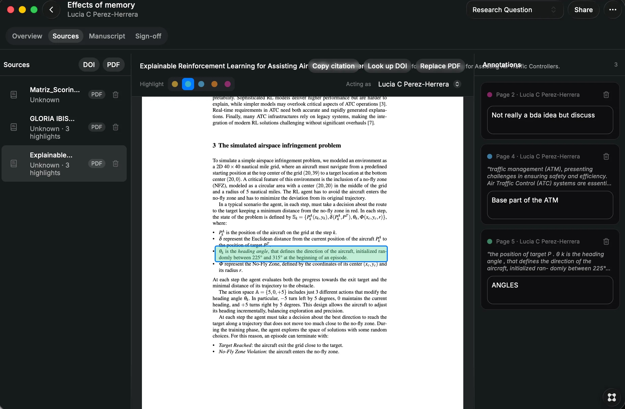Viewport: 625px width, 409px height.
Task: Edit note 'Not really a bda idea but discuss'
Action: 550,120
